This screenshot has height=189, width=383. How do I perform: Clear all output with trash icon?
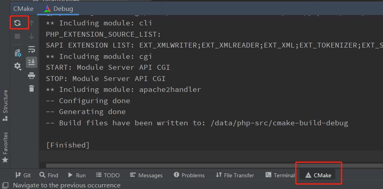click(32, 88)
